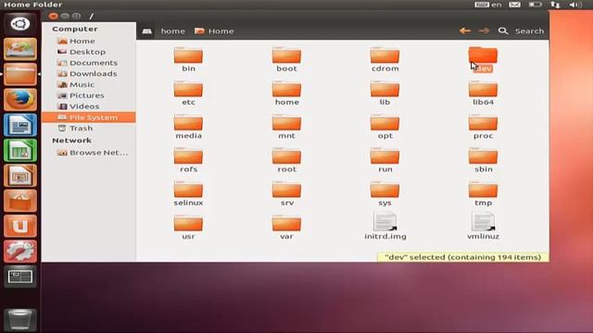Choose the selinux folder

(188, 193)
